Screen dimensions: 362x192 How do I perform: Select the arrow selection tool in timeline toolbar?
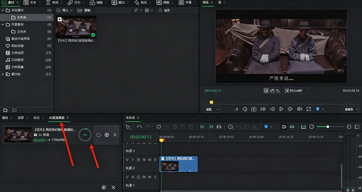pos(128,127)
